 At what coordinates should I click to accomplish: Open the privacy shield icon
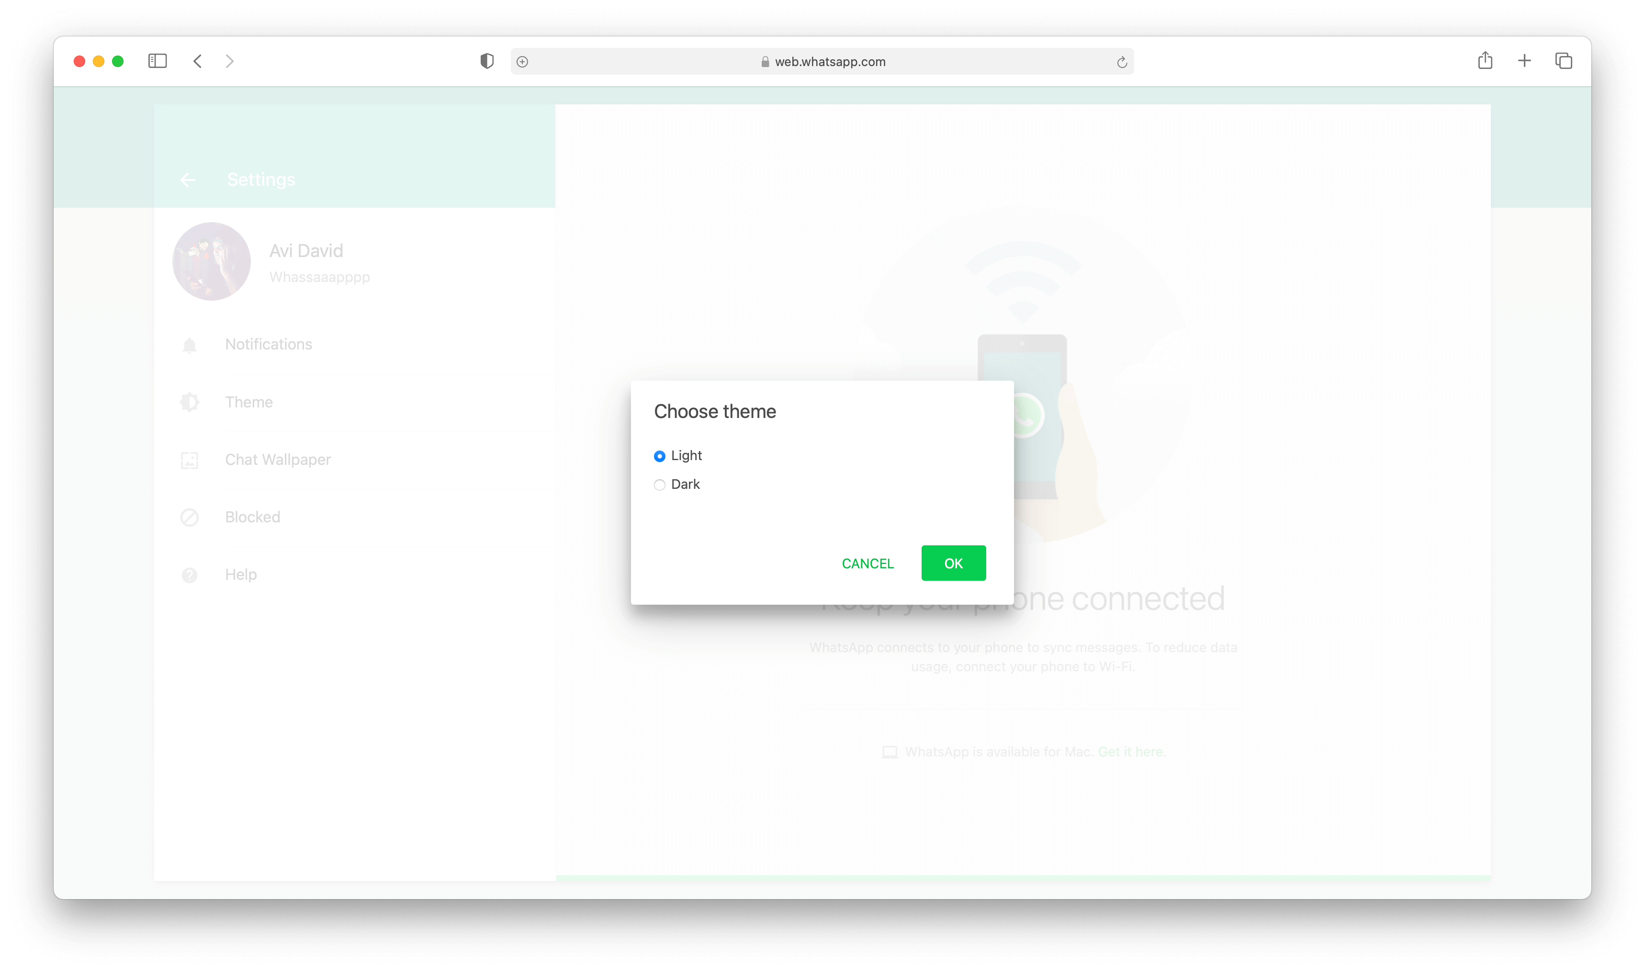pyautogui.click(x=487, y=61)
